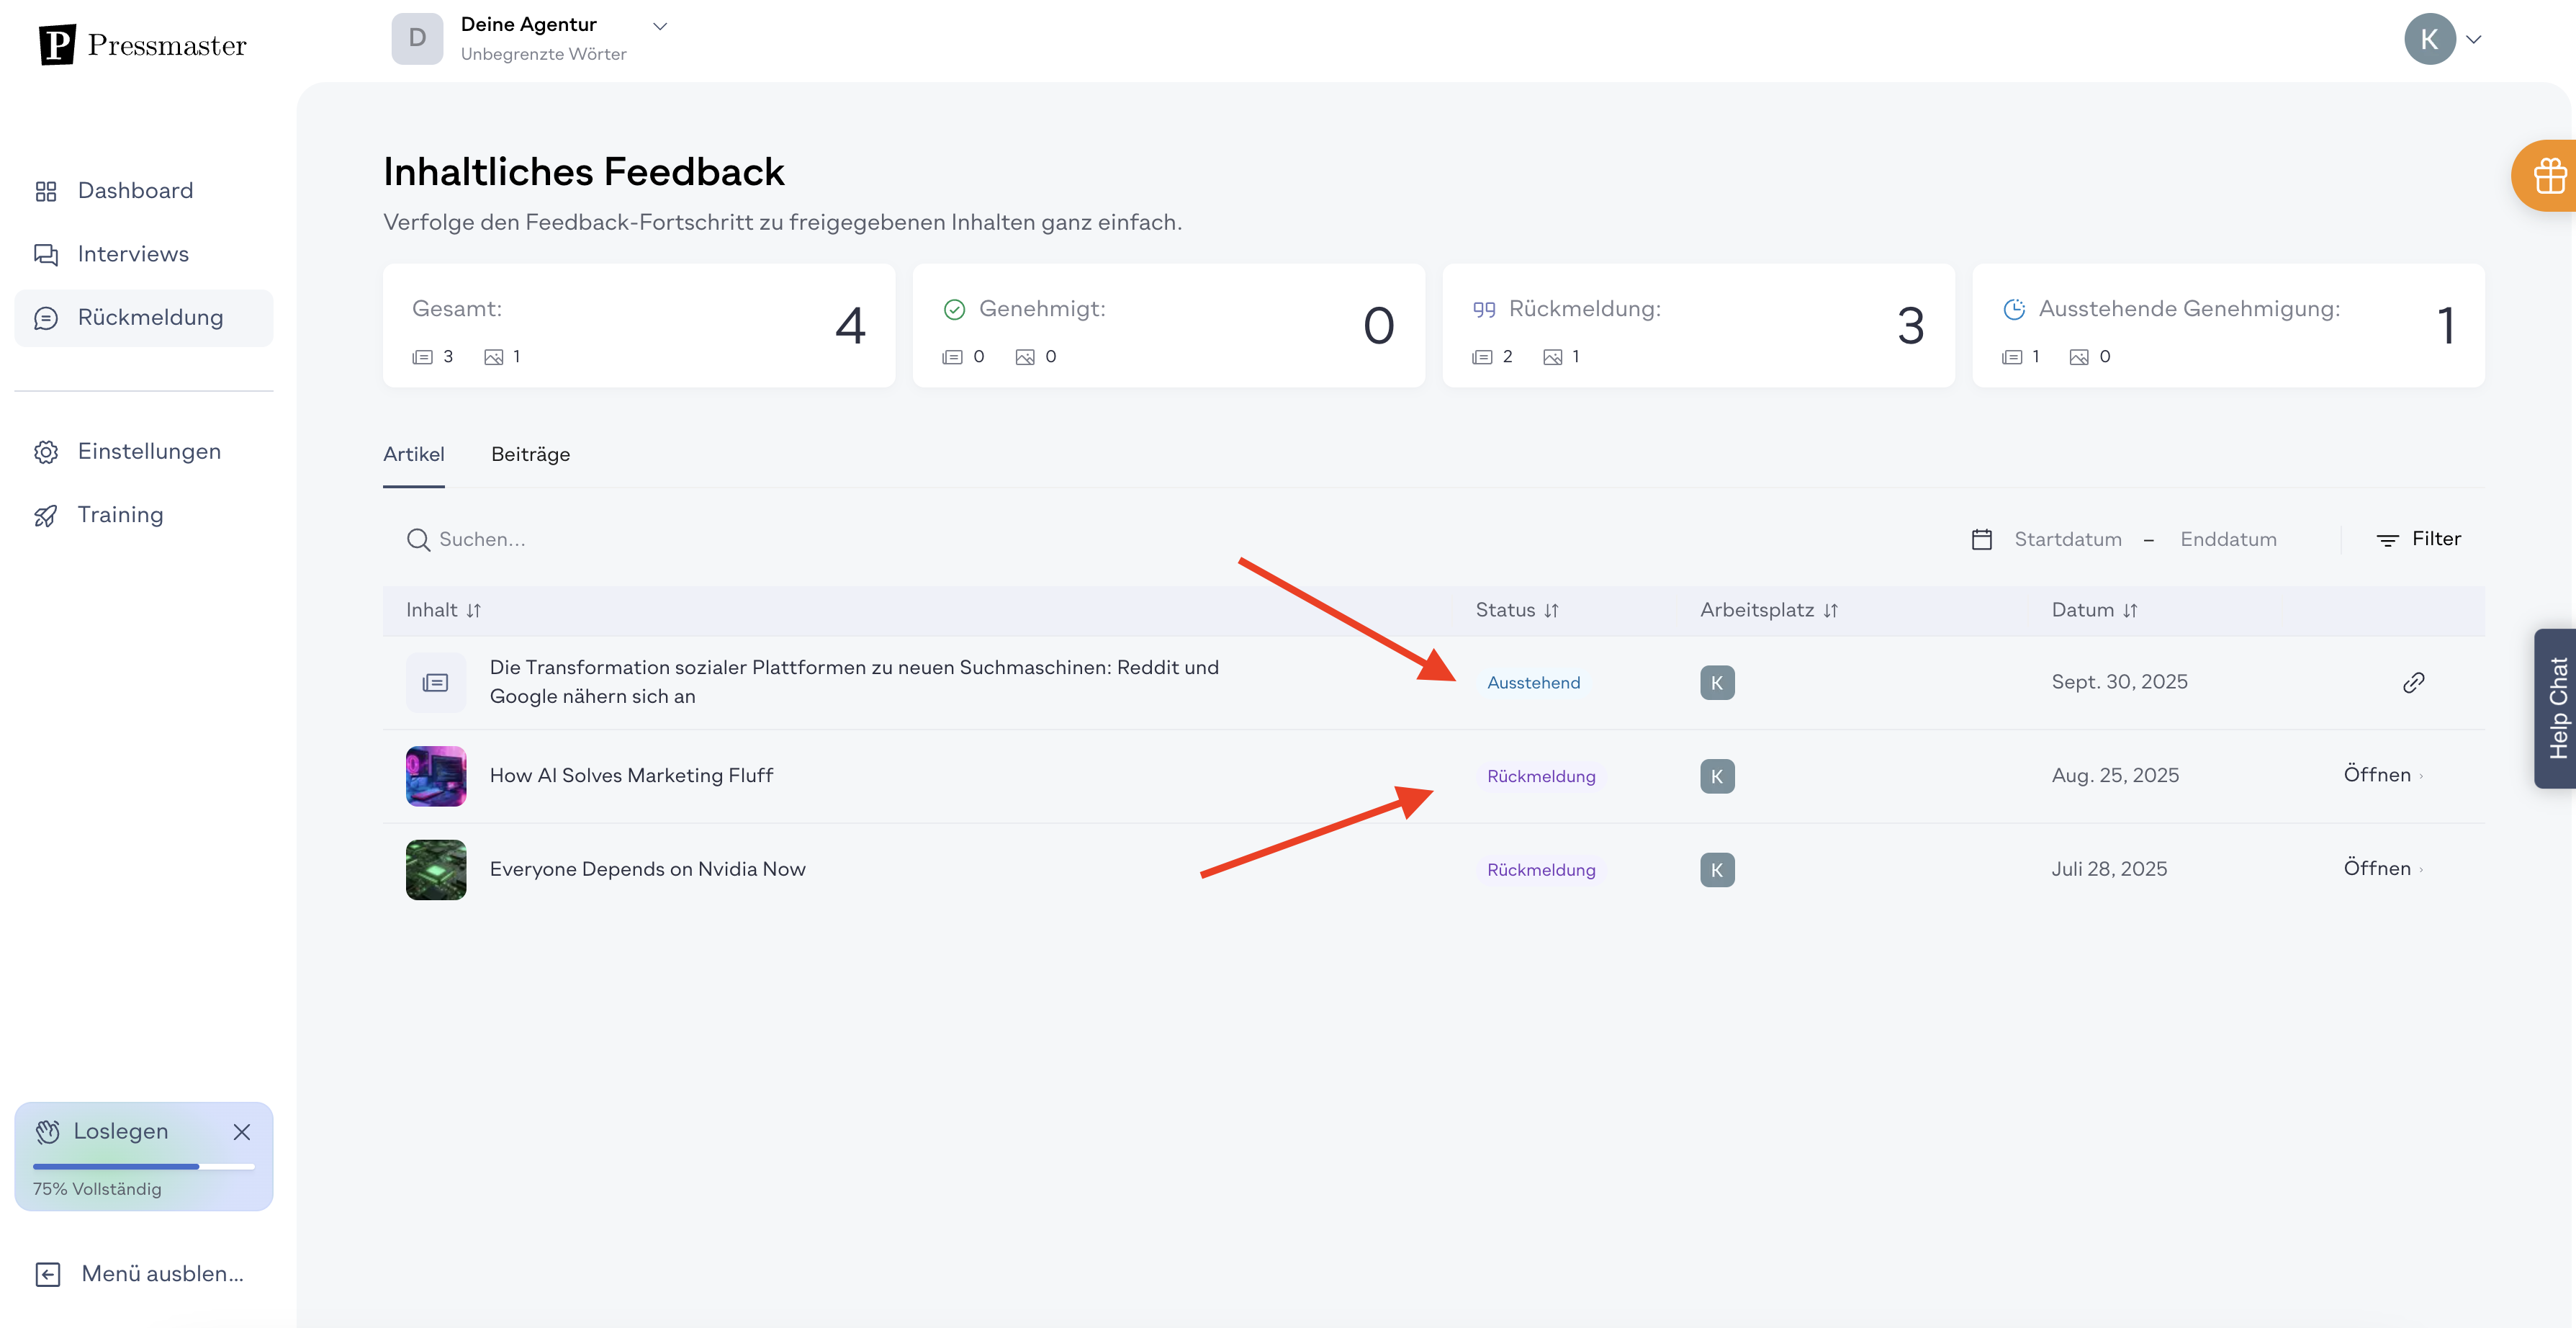The image size is (2576, 1328).
Task: Sort table by Inhalt column
Action: (x=444, y=610)
